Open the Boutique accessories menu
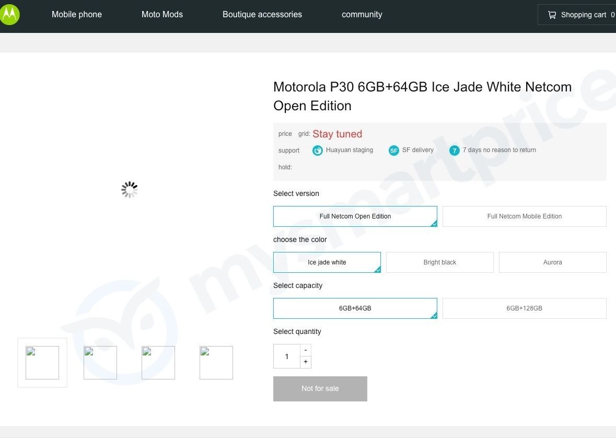The height and width of the screenshot is (438, 616). [x=262, y=14]
